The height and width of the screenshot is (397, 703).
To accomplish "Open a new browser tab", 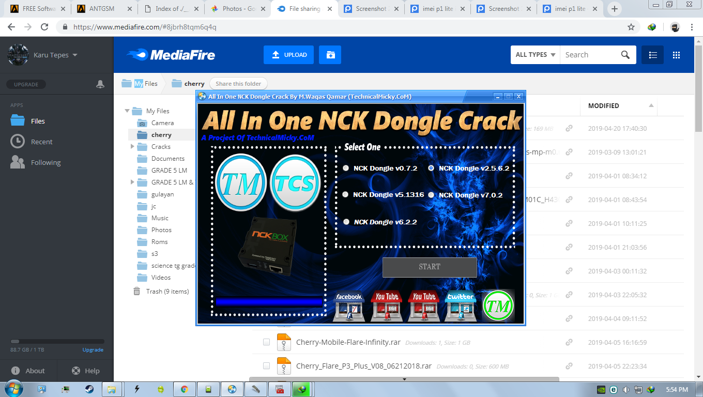I will [615, 9].
